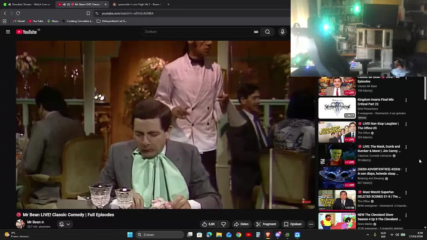
Task: Toggle the notification bell for Mr Bean
Action: 61,224
